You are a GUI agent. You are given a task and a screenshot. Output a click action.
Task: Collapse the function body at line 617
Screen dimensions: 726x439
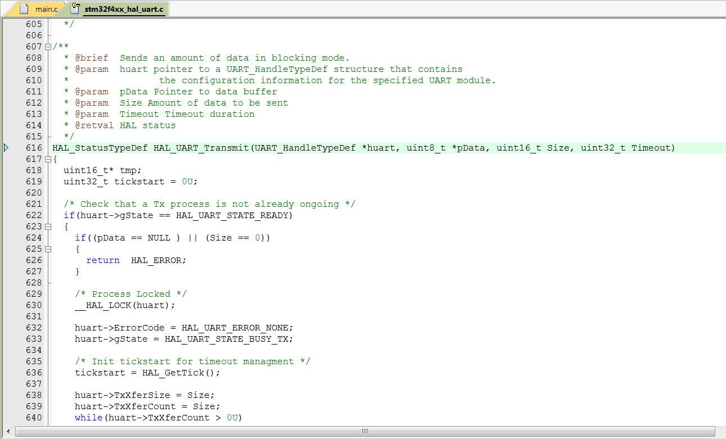pyautogui.click(x=48, y=159)
